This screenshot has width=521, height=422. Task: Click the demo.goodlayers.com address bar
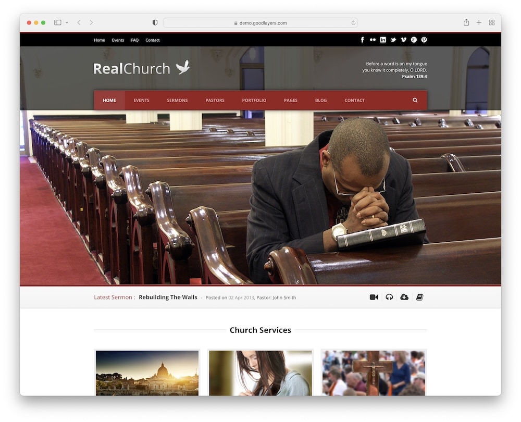[x=260, y=23]
